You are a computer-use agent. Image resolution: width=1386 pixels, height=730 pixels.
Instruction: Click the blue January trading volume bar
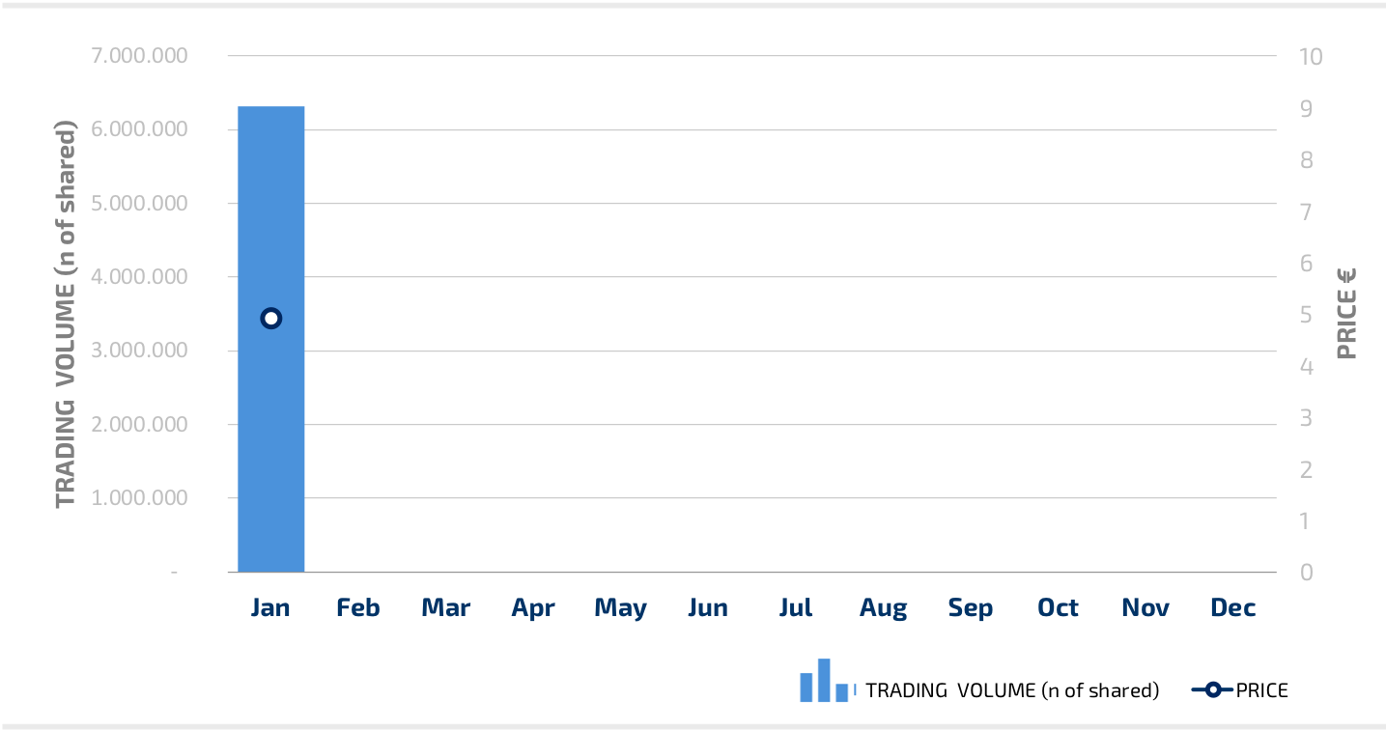(271, 435)
